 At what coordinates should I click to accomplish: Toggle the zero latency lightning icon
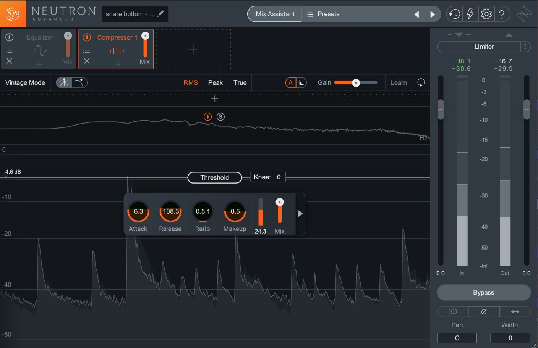[x=470, y=14]
